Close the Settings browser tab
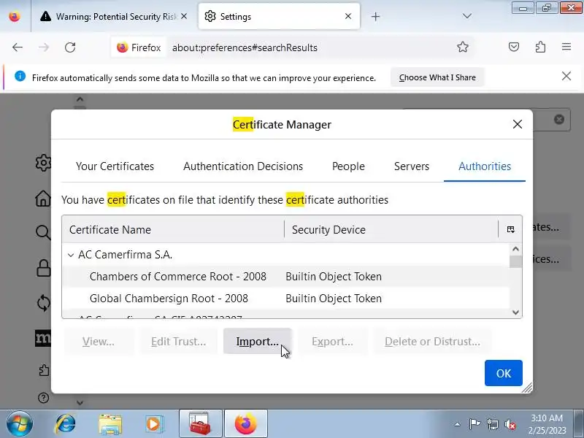Image resolution: width=584 pixels, height=438 pixels. [x=348, y=16]
